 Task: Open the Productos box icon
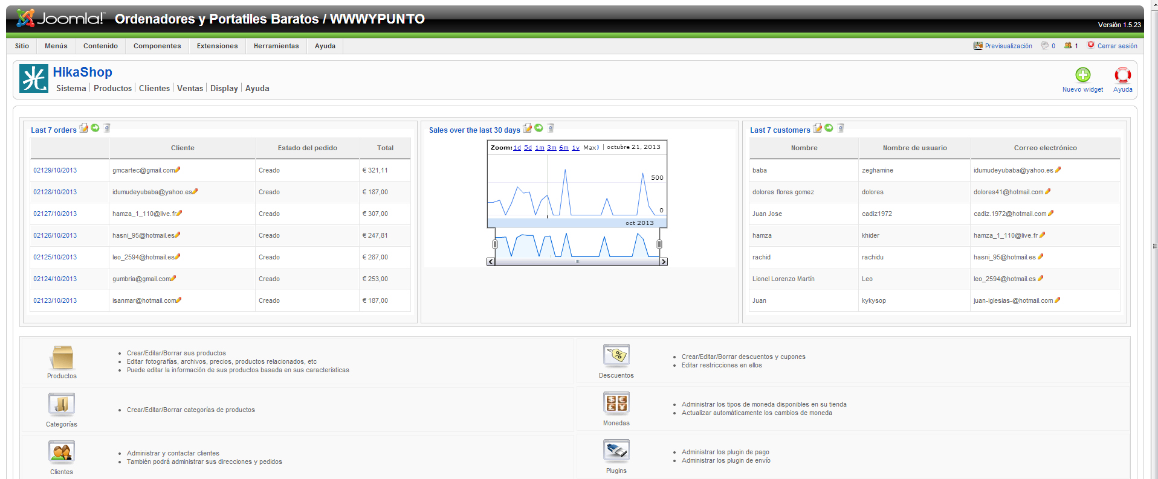point(62,357)
